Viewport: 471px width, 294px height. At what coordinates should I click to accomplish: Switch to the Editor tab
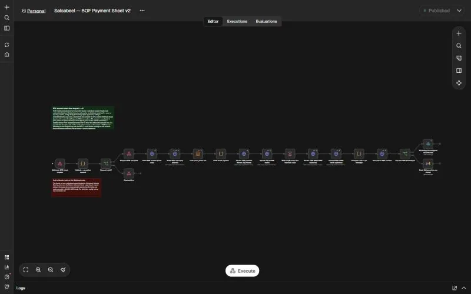[213, 21]
